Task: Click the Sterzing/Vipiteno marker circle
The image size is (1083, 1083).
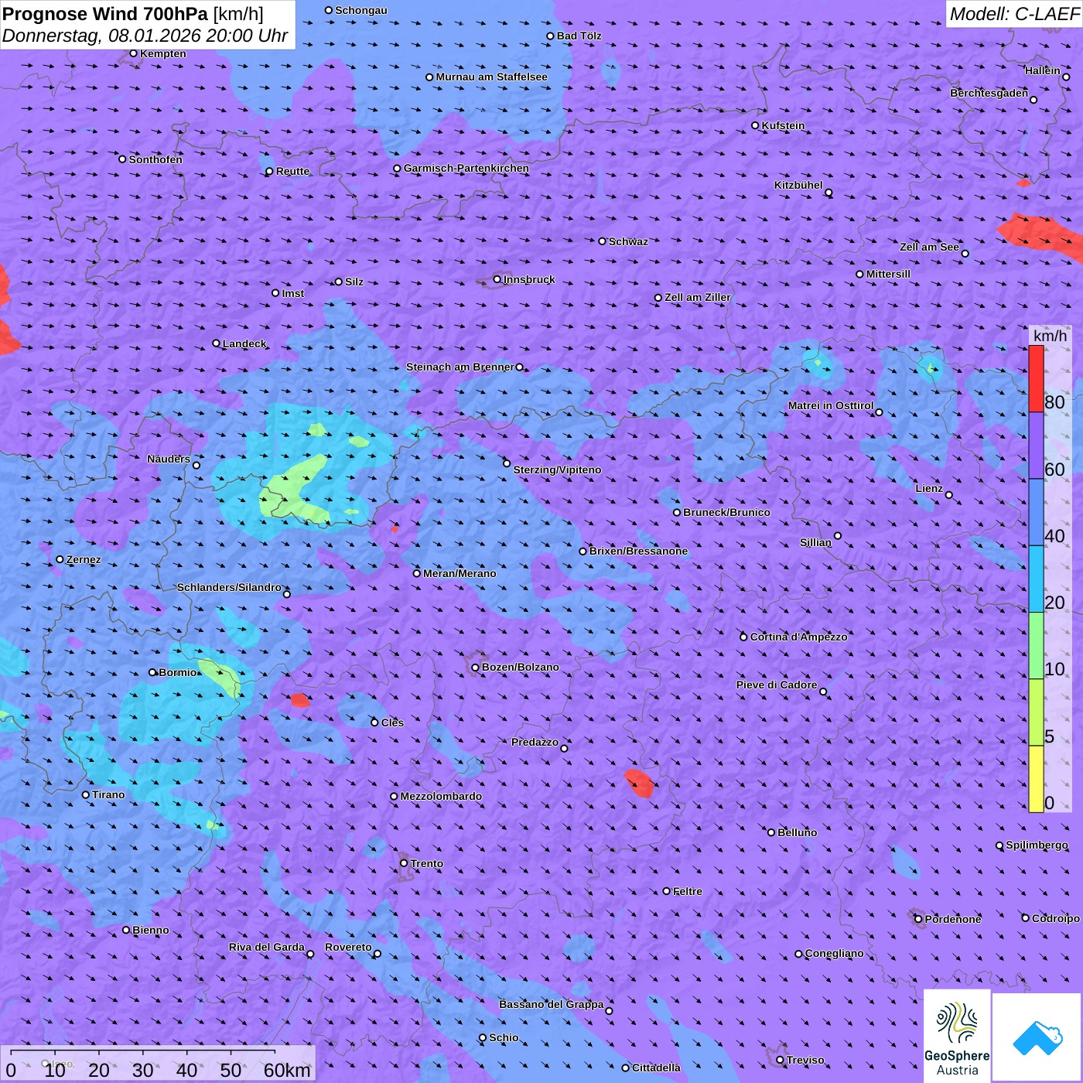Action: coord(507,463)
